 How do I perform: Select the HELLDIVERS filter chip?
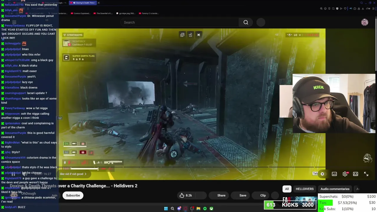tap(305, 189)
